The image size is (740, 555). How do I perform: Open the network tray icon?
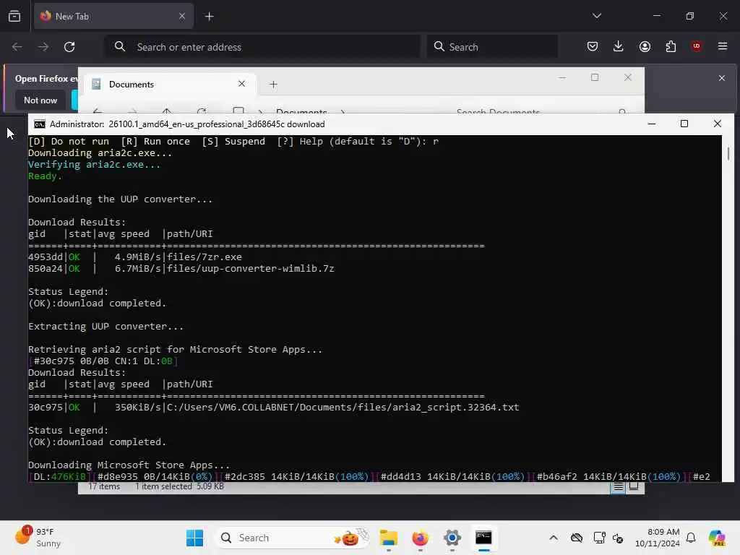(x=599, y=538)
